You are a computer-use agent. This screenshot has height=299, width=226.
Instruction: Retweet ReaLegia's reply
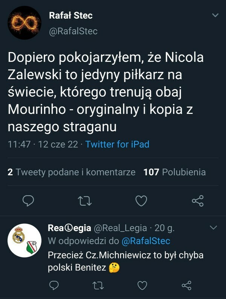point(98,286)
